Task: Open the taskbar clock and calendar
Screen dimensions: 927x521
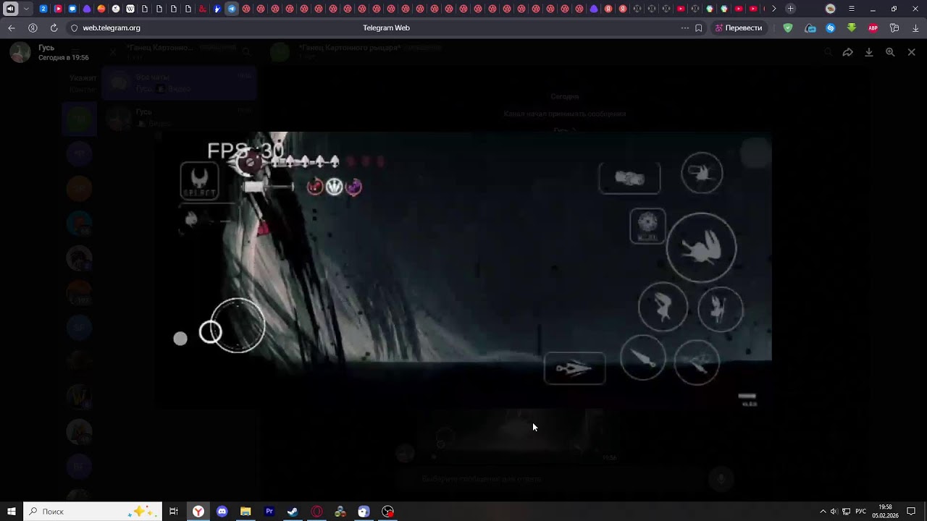Action: coord(885,512)
